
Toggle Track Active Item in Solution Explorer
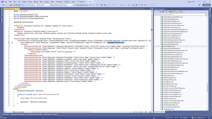point(176,12)
